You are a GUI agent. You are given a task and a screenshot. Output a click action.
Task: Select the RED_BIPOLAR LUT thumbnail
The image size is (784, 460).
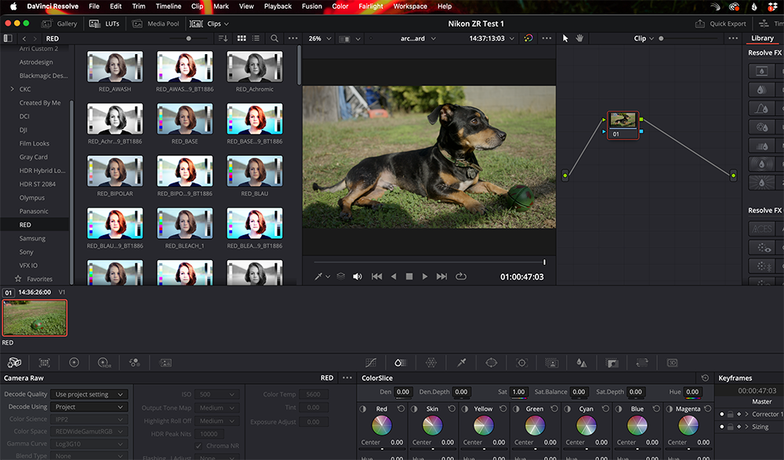(114, 172)
